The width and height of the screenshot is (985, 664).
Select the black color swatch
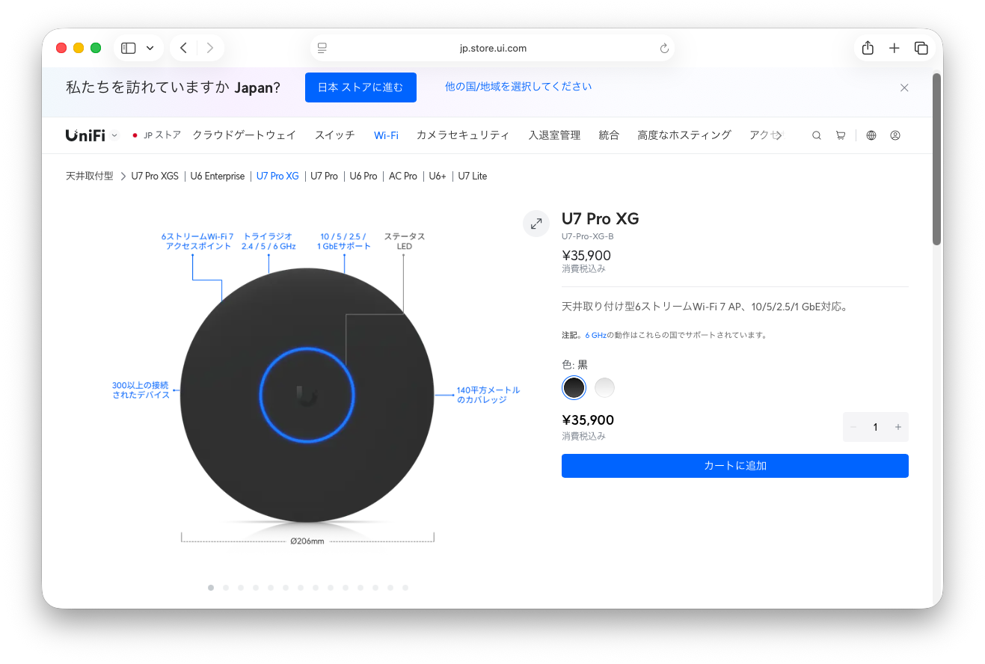[x=574, y=387]
